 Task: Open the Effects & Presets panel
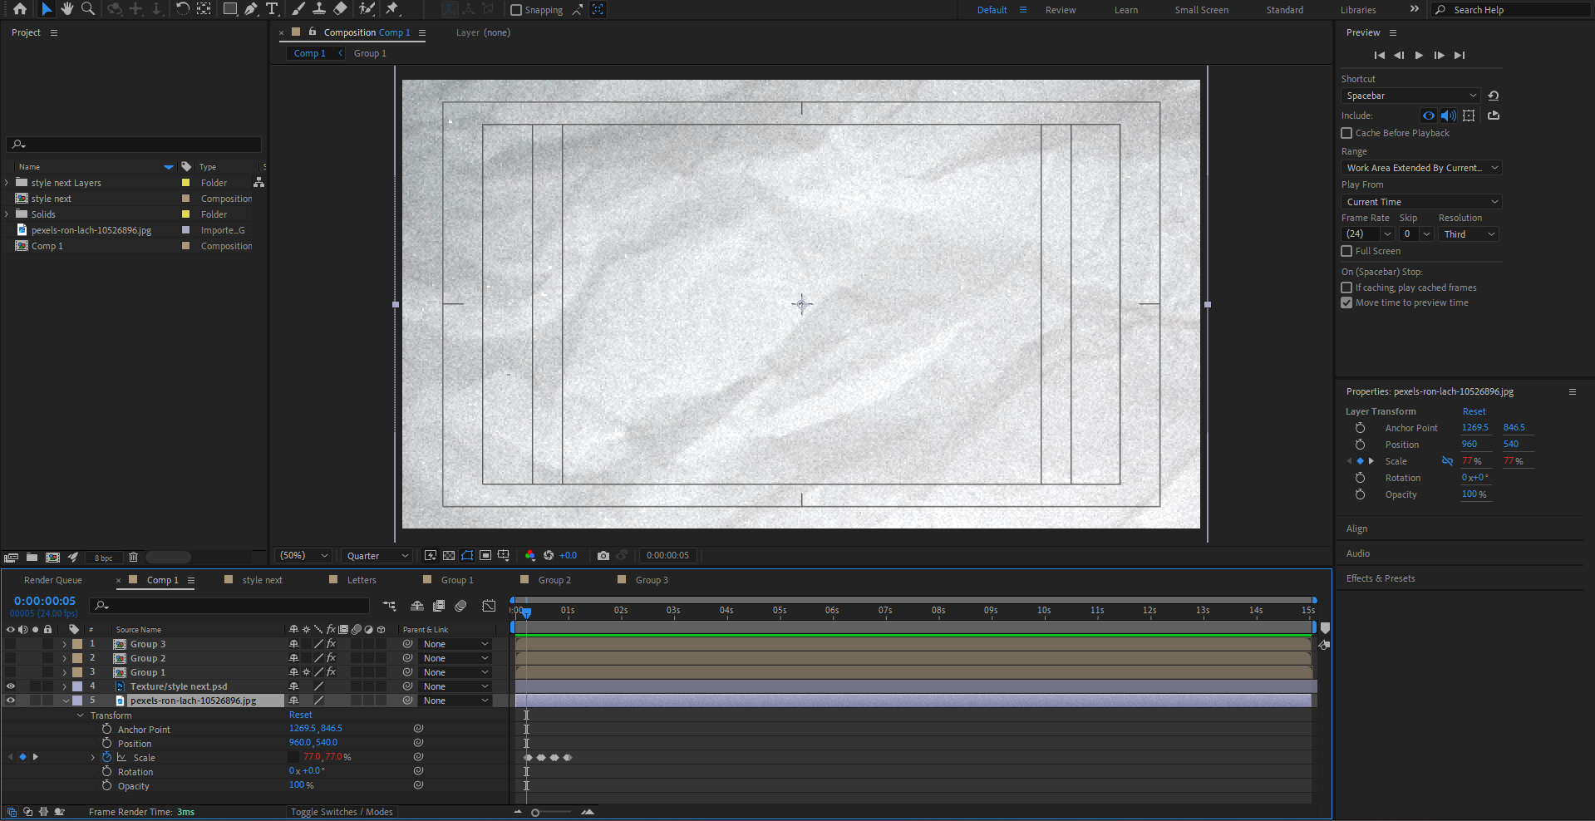[x=1380, y=578]
